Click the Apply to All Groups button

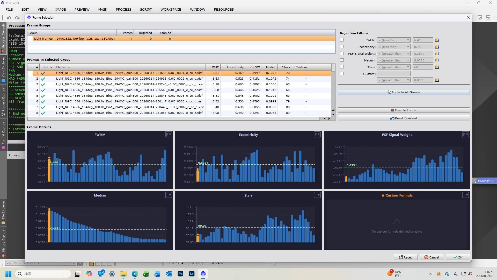pyautogui.click(x=404, y=92)
